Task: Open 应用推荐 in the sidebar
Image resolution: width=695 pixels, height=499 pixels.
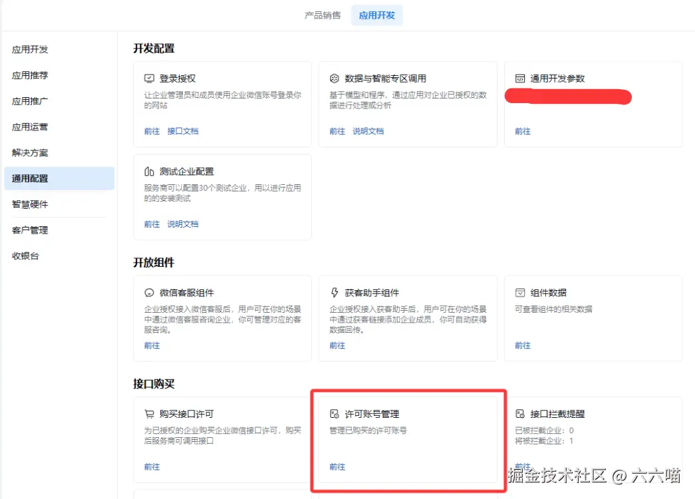Action: [30, 75]
